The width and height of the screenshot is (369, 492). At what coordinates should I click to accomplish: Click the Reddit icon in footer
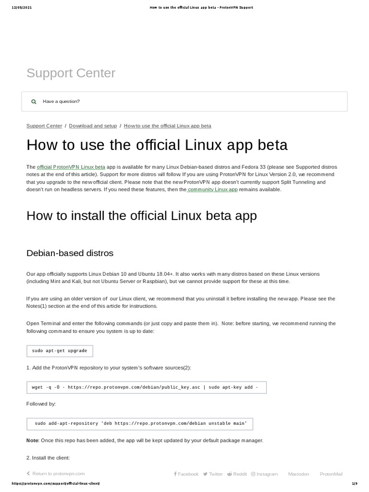tap(230, 474)
